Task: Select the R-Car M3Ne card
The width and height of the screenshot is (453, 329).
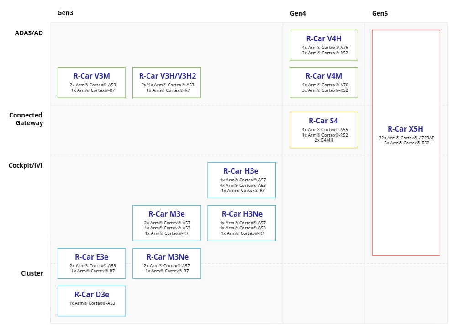Action: 167,263
